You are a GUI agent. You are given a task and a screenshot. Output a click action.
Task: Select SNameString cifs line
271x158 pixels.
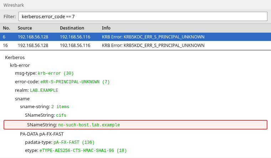coord(46,115)
